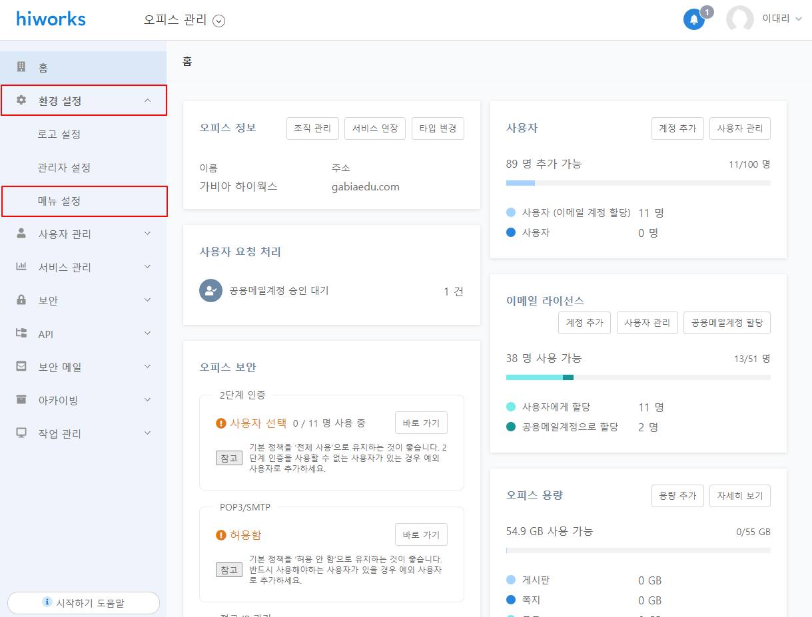Select 메뉴 설정 in the sidebar

click(x=59, y=201)
